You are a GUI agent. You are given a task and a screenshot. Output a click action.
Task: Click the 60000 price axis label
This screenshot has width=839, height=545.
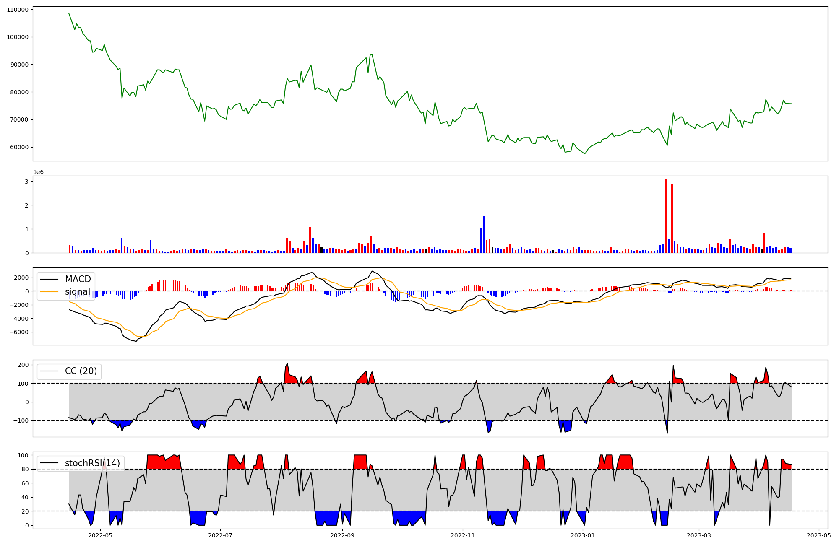20,147
